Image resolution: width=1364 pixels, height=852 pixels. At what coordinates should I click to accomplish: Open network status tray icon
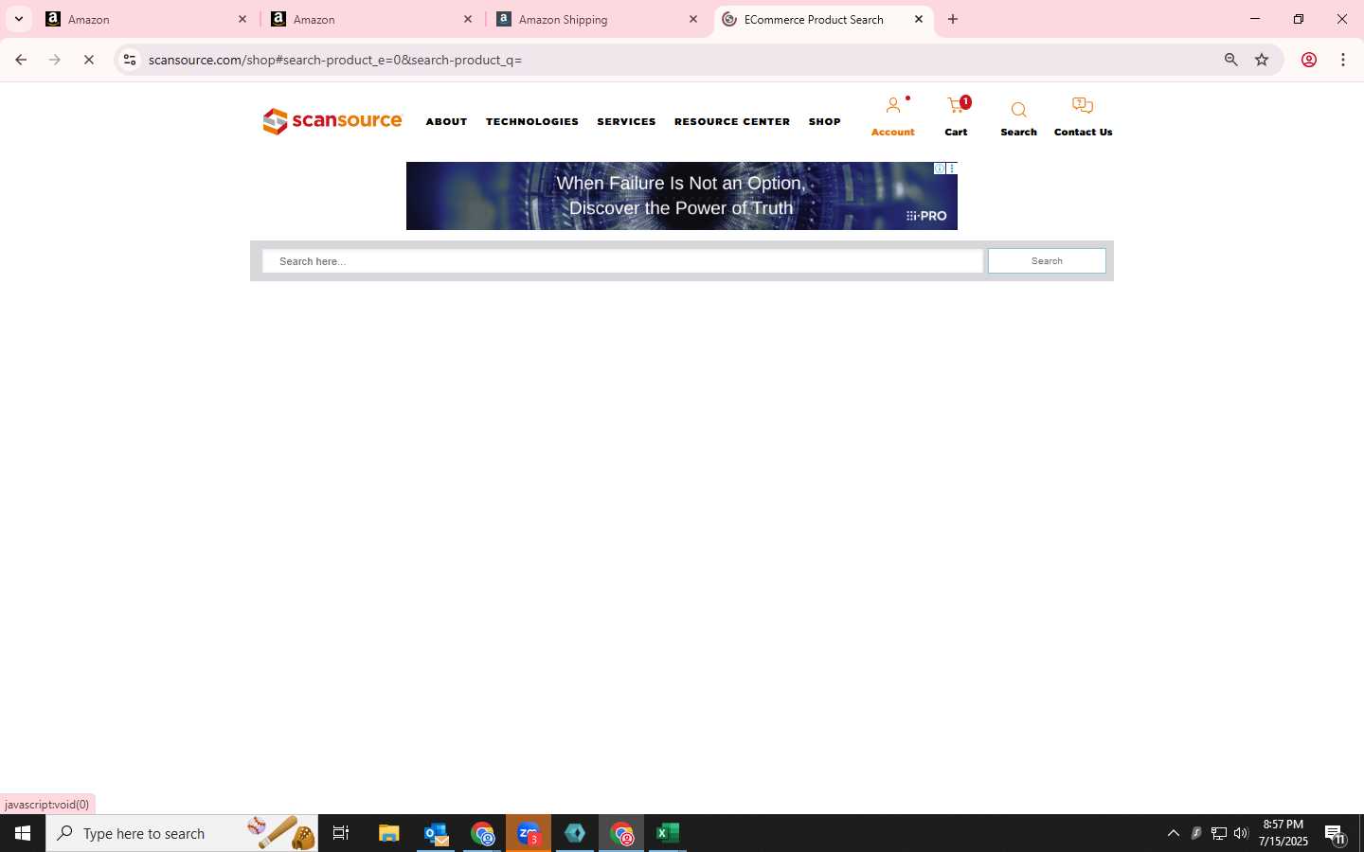point(1219,833)
